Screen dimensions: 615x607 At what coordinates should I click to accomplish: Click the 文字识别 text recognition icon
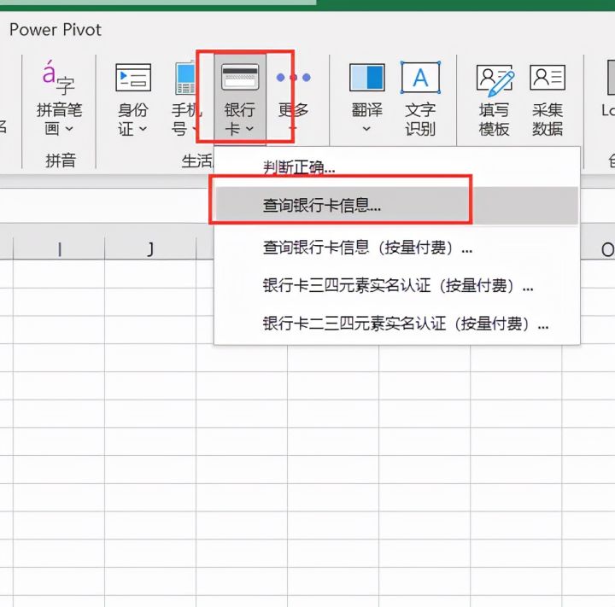pos(420,77)
